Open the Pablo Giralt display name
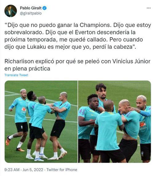 click(31, 8)
